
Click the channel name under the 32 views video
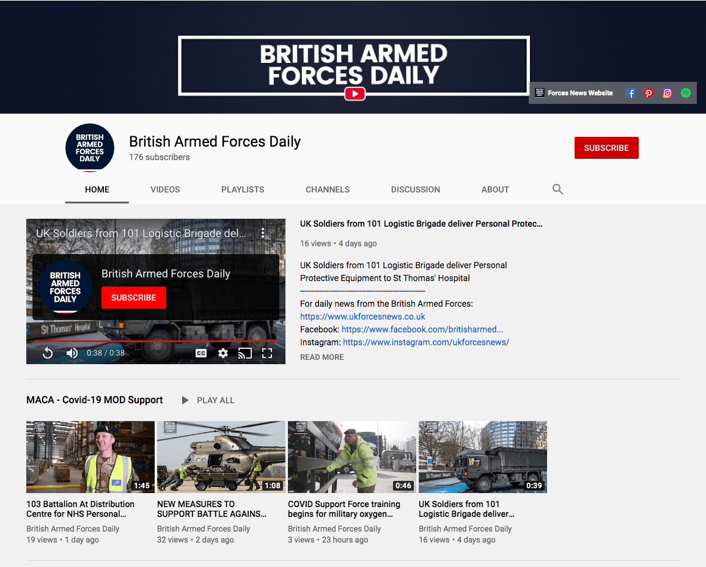pyautogui.click(x=204, y=529)
